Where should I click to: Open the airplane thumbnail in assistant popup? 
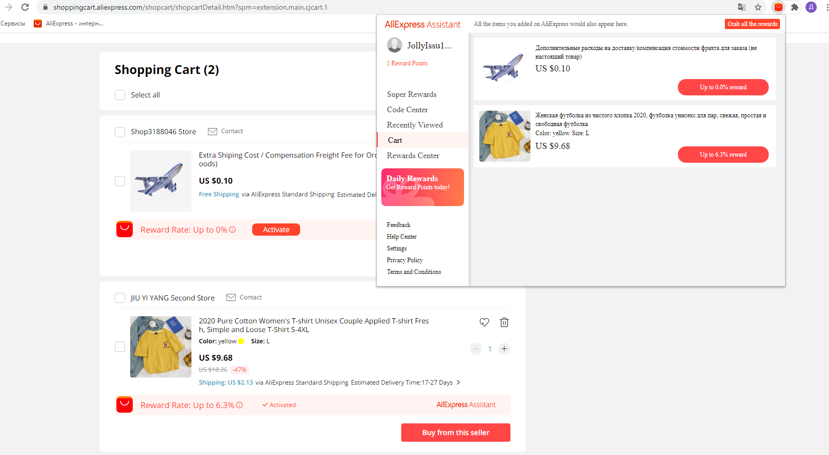click(504, 68)
